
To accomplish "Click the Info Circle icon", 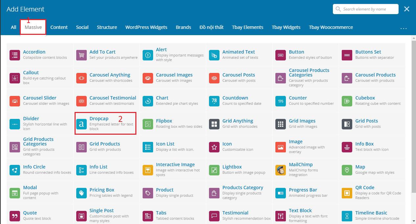I will click(x=15, y=170).
